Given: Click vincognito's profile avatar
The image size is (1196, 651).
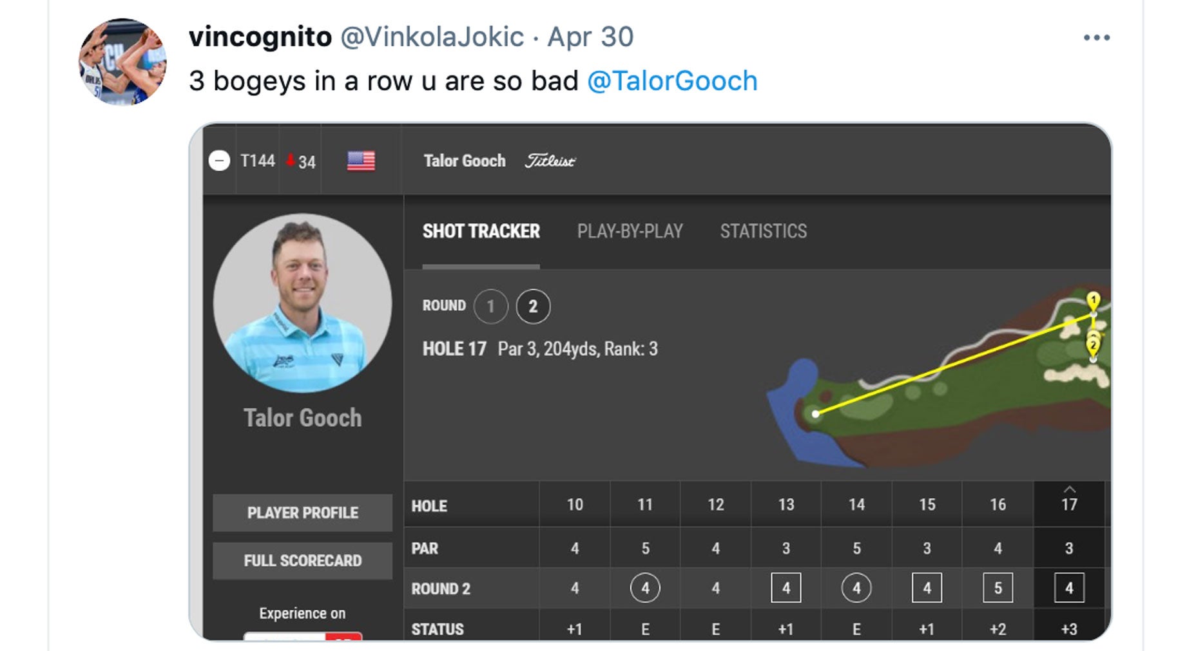Looking at the screenshot, I should click(x=122, y=62).
